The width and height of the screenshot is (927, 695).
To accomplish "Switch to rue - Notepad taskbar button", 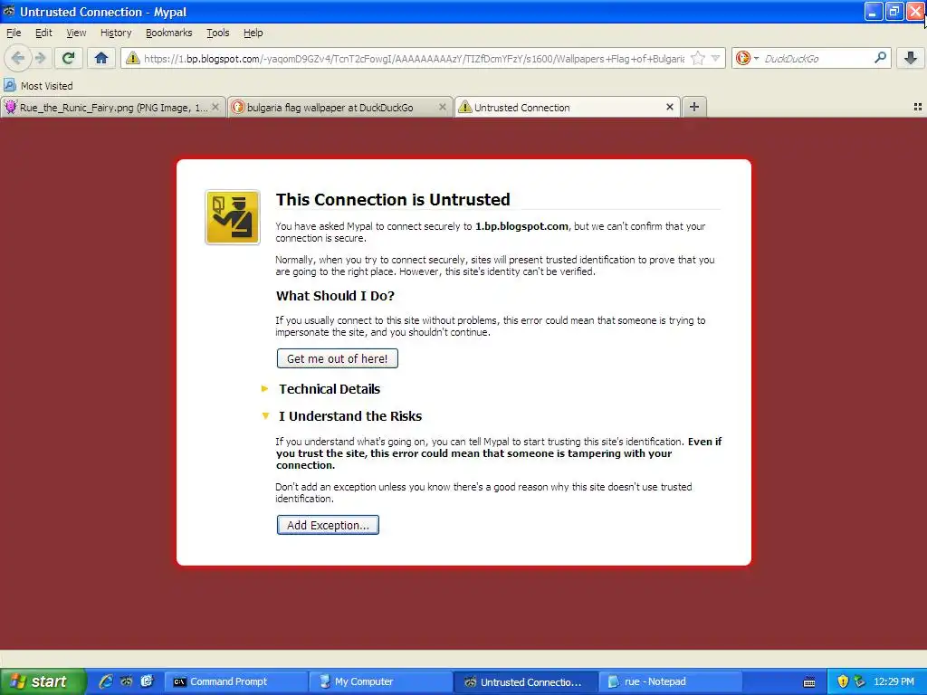I will pyautogui.click(x=671, y=681).
